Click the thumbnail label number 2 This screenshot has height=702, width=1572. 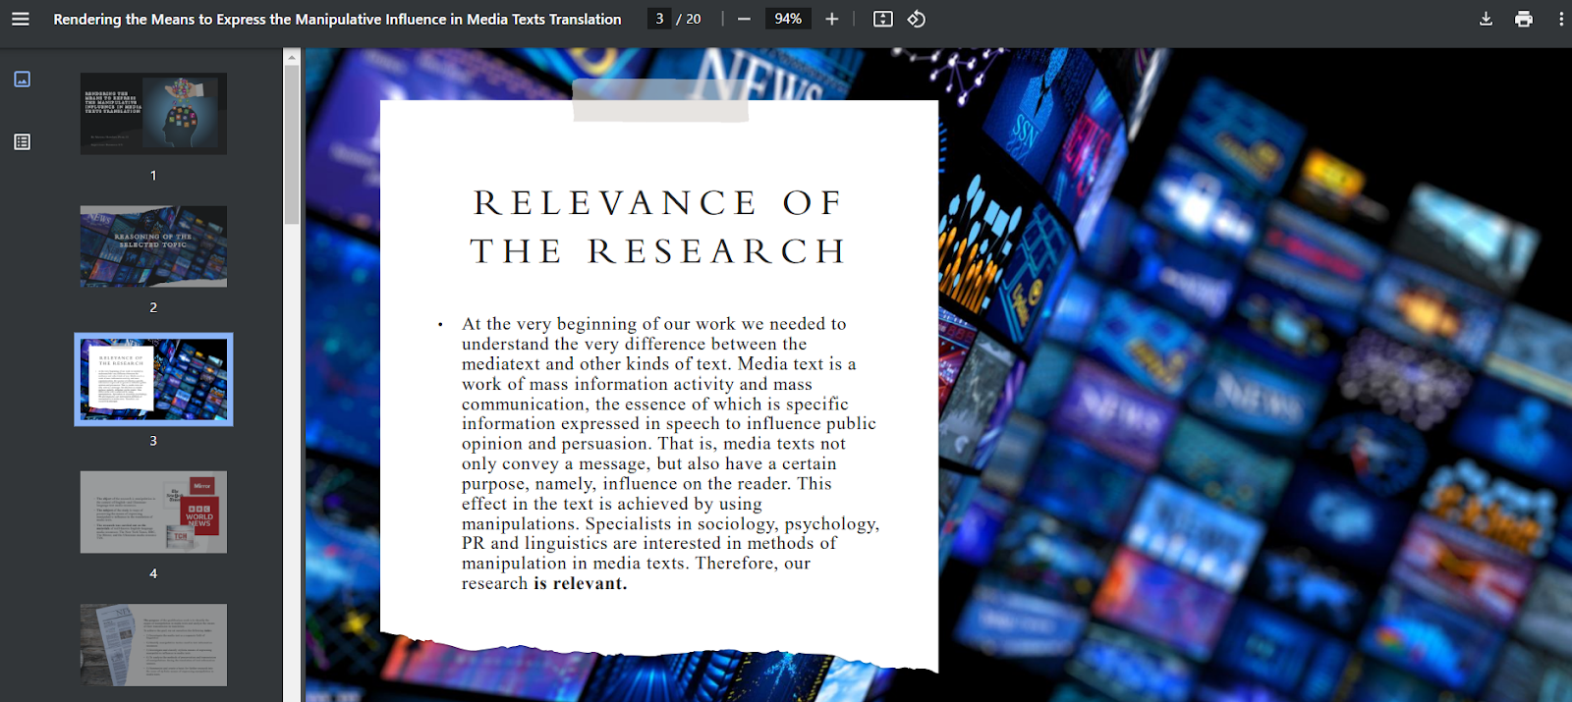[153, 307]
